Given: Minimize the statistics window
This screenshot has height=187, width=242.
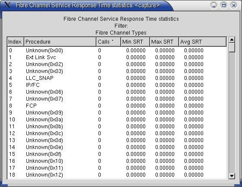Looking at the screenshot, I should click(214, 6).
